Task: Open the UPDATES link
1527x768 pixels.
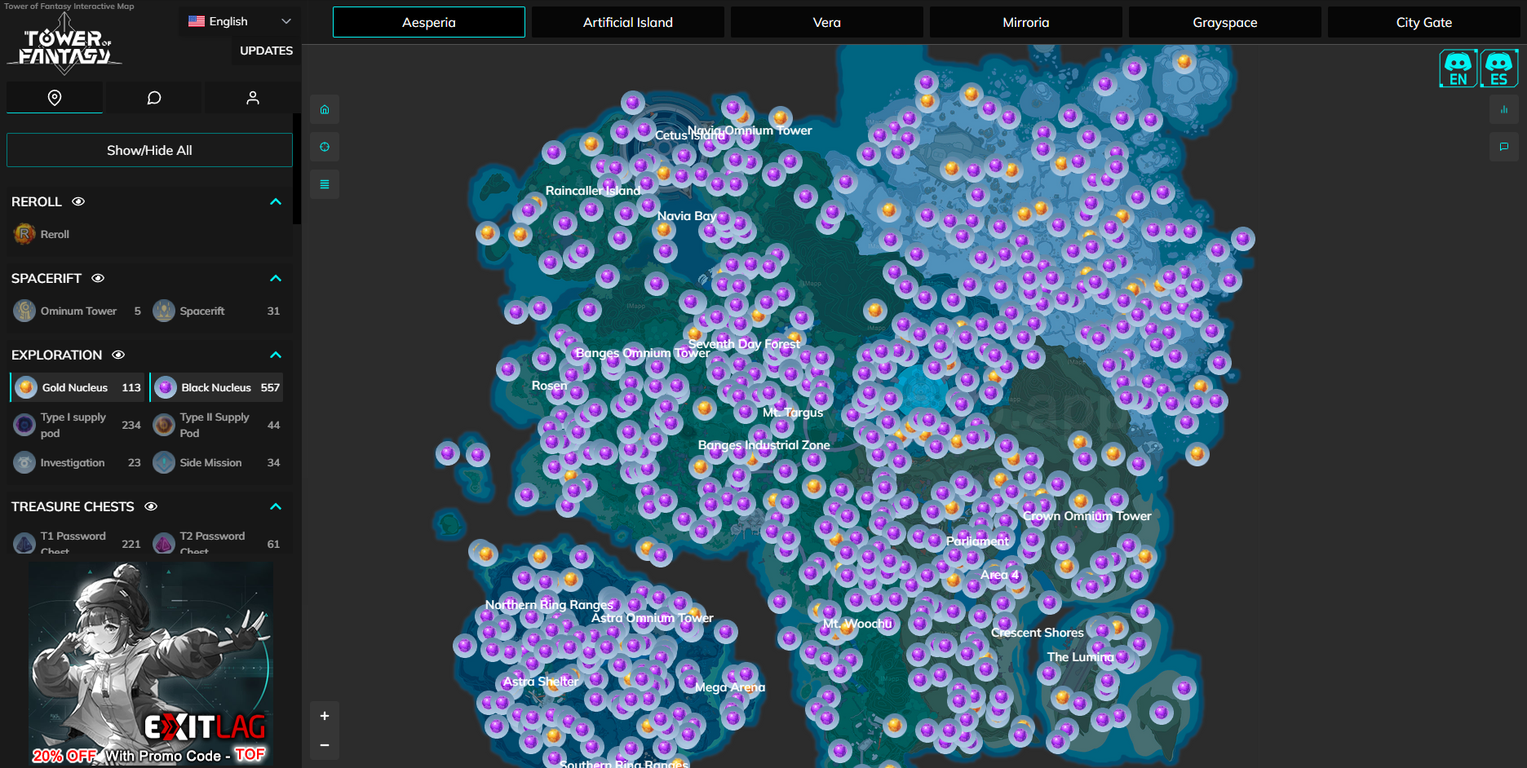Action: (266, 51)
